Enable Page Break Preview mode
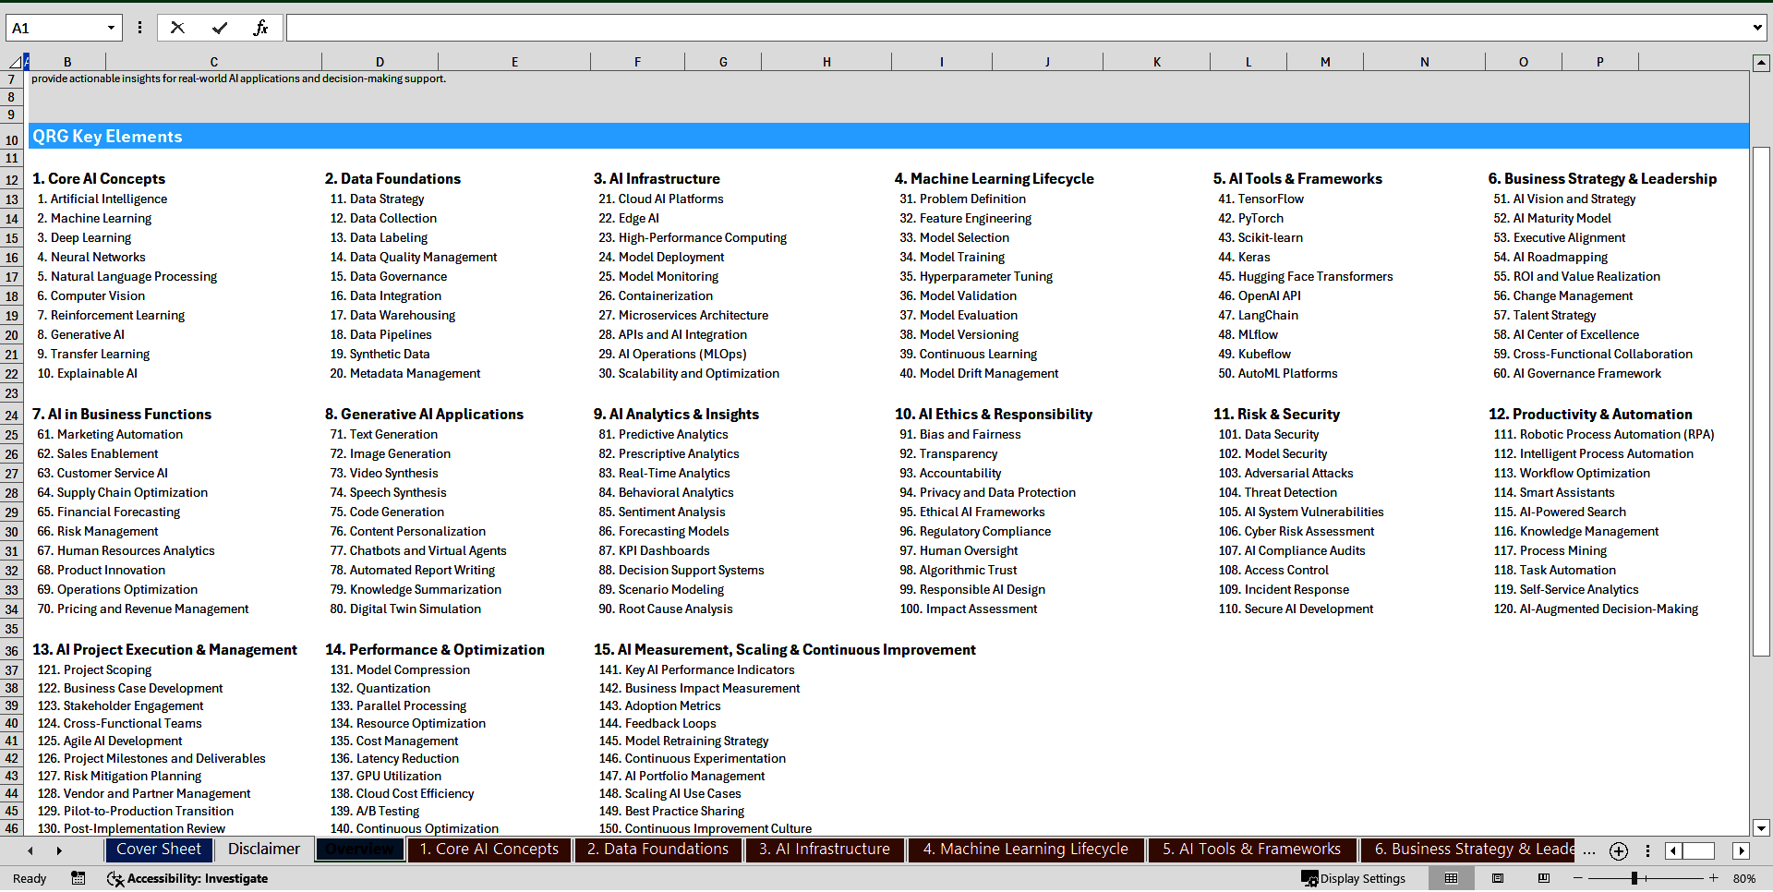The height and width of the screenshot is (892, 1773). (1543, 878)
